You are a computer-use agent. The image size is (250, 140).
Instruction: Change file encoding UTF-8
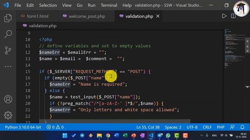(192, 127)
